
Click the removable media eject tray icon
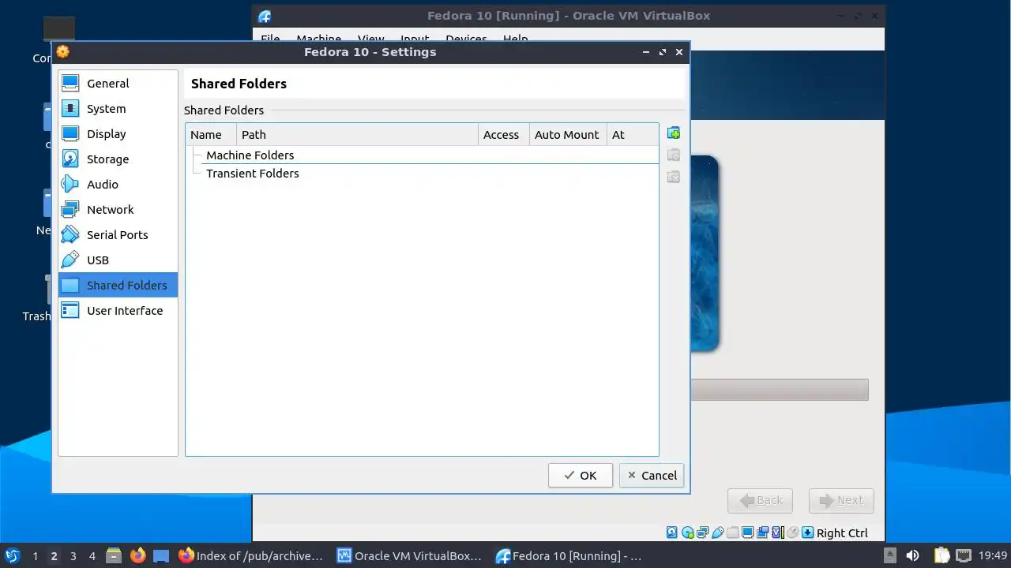(889, 555)
